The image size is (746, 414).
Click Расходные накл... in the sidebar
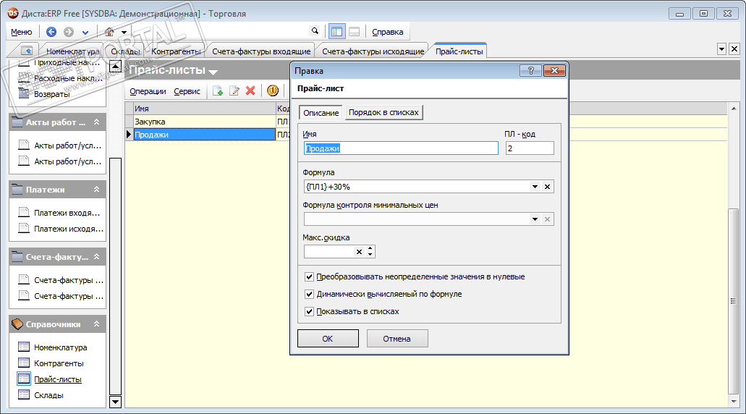(69, 78)
